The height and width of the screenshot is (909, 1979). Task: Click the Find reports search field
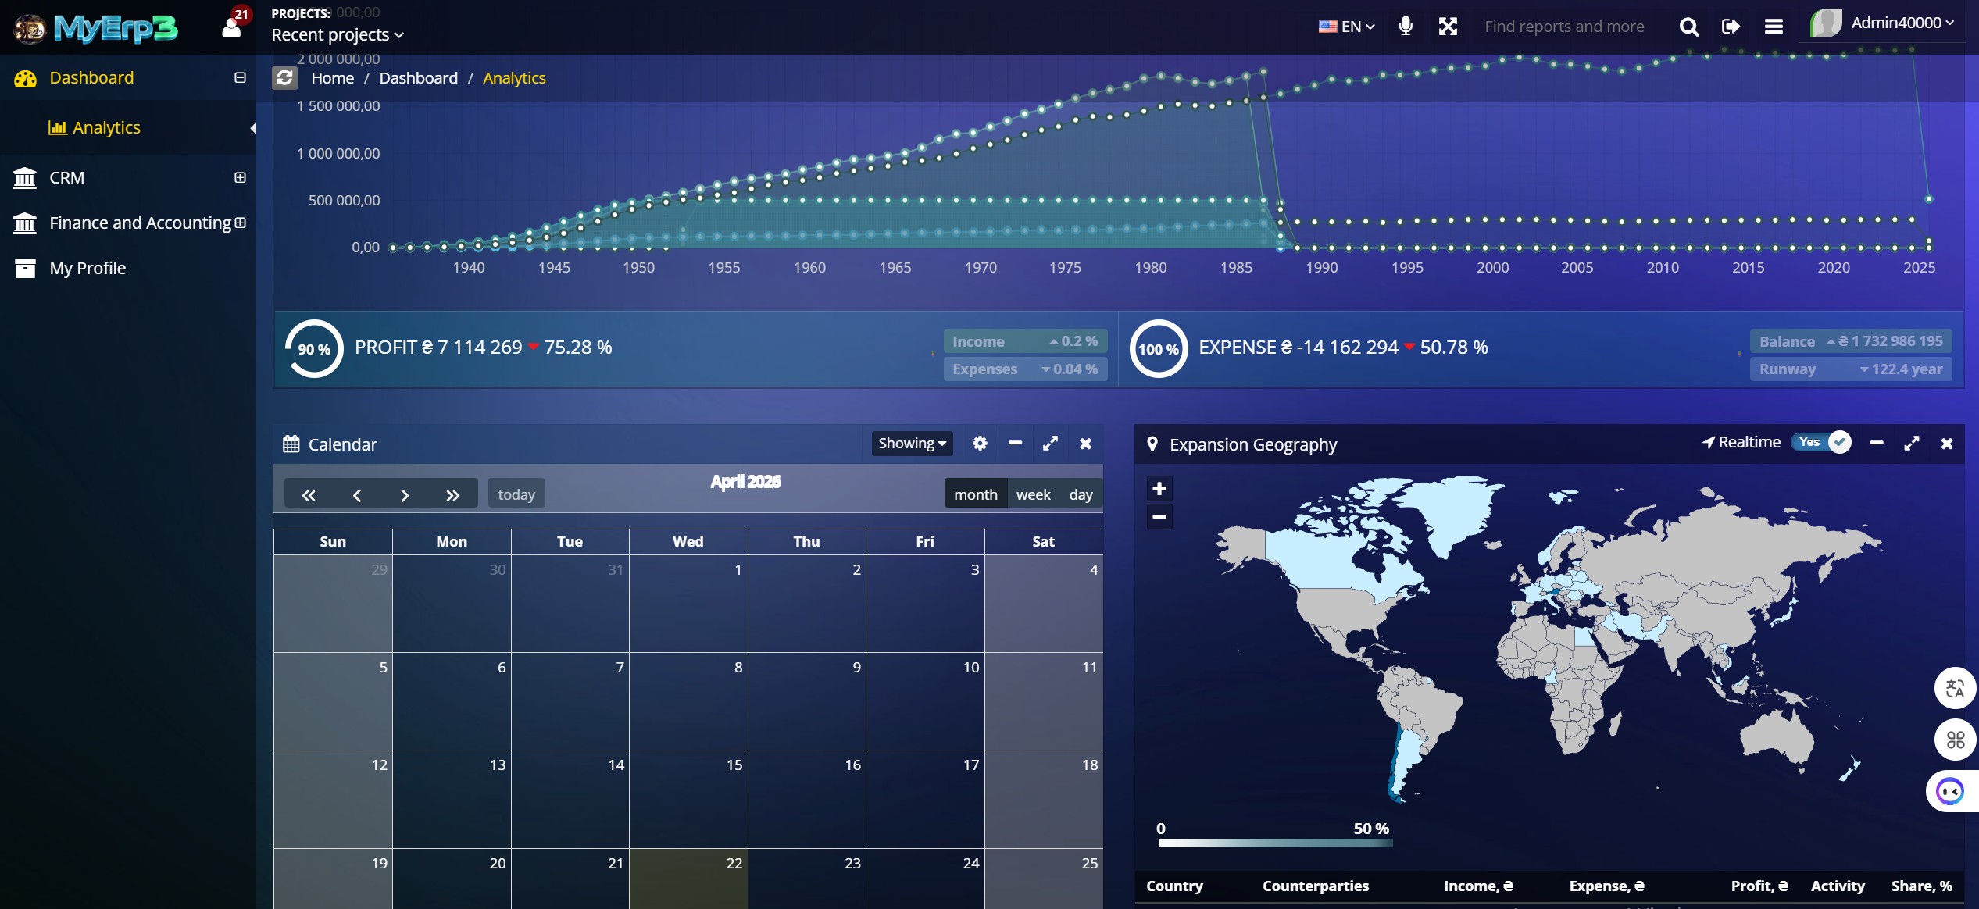(1563, 26)
